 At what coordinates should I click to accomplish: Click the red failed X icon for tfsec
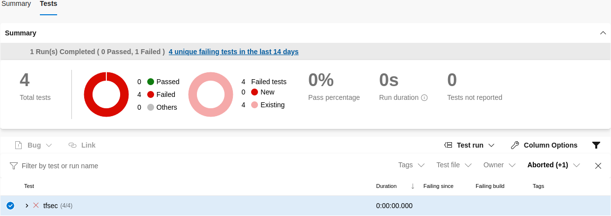36,205
